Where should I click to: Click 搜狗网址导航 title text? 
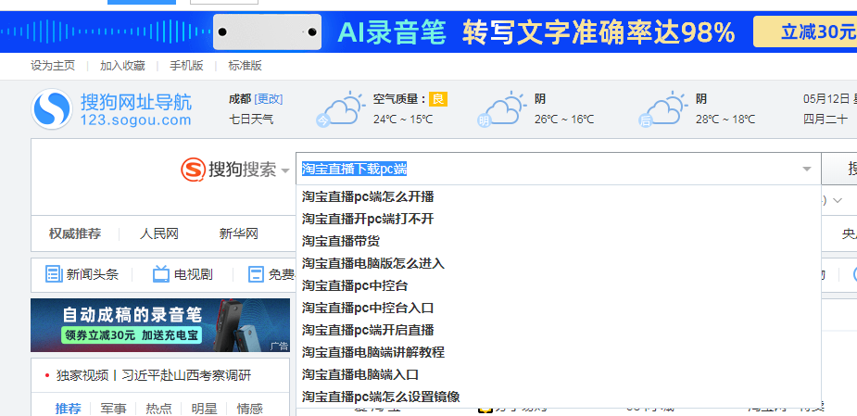click(x=136, y=102)
